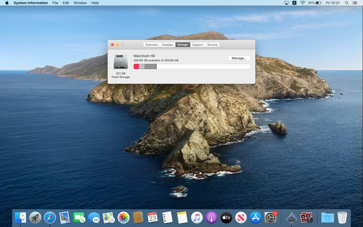The height and width of the screenshot is (227, 363).
Task: Open Calendar showing Oct 23 in Dock
Action: 152,218
